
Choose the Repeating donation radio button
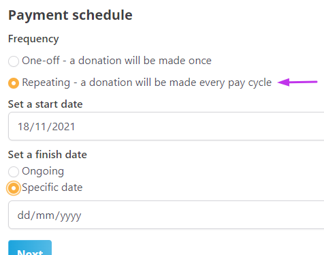pyautogui.click(x=14, y=83)
